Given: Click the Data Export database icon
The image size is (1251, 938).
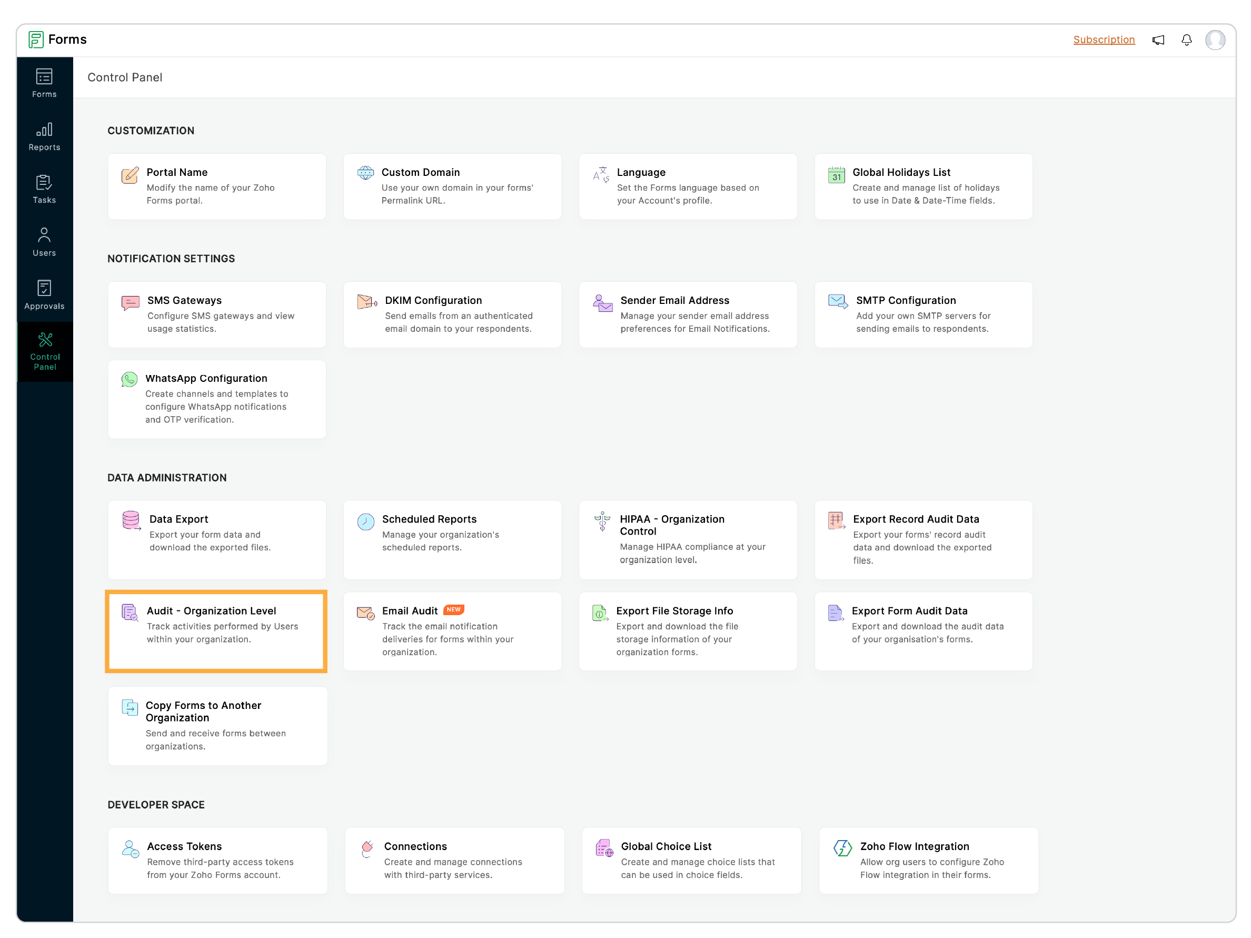Looking at the screenshot, I should pos(131,520).
